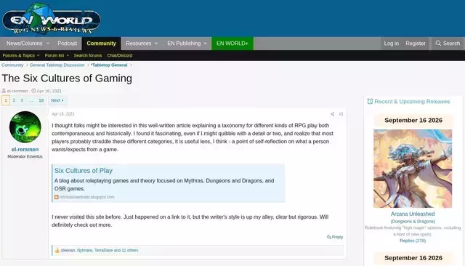Expand the EN Publishing dropdown arrow
Screen dimensions: 465x266
click(x=205, y=44)
